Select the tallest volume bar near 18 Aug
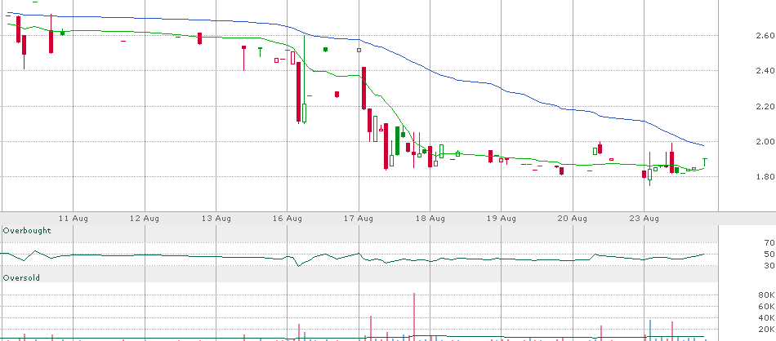776x341 pixels. [414, 317]
